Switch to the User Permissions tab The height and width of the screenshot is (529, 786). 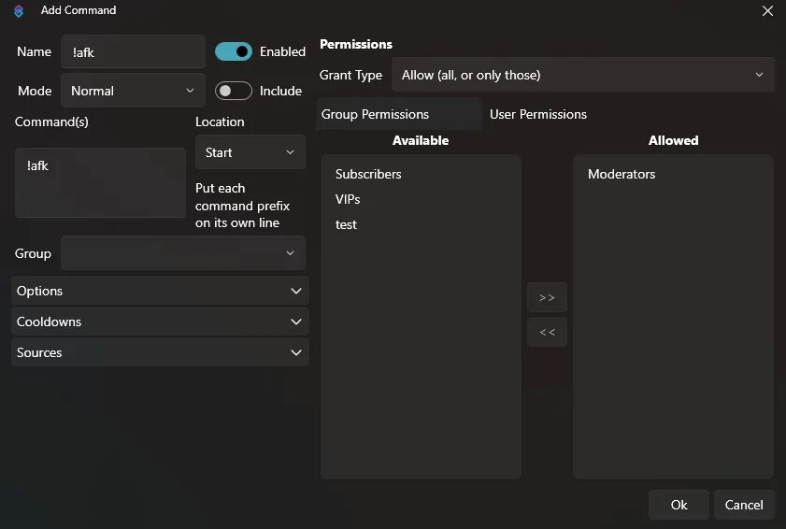538,114
